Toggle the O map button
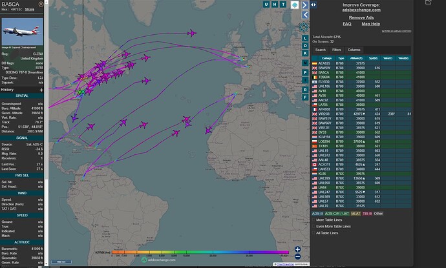This screenshot has width=446, height=268. 305,46
